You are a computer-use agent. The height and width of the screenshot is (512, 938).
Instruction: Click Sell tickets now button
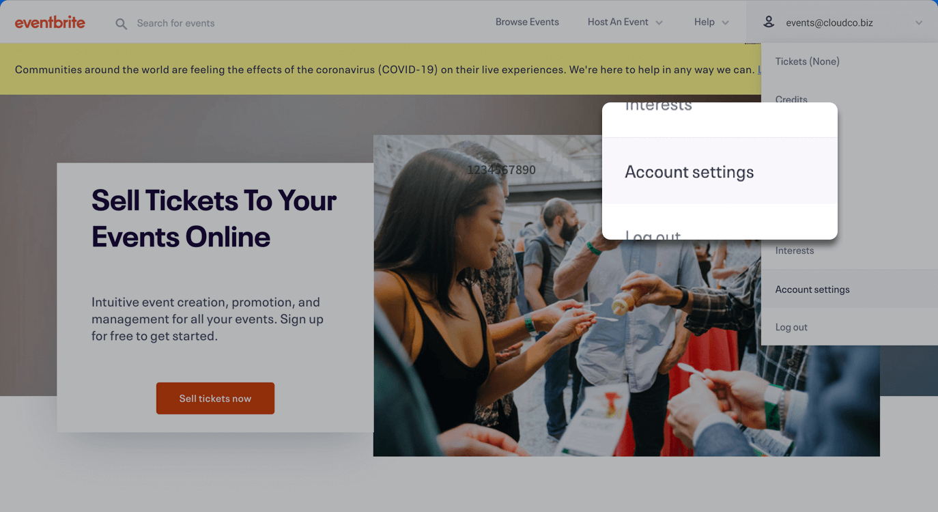(x=215, y=398)
